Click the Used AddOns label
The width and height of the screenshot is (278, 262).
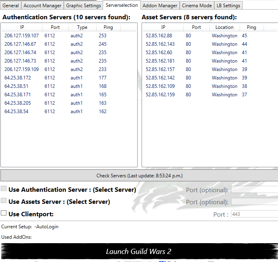click(x=16, y=237)
